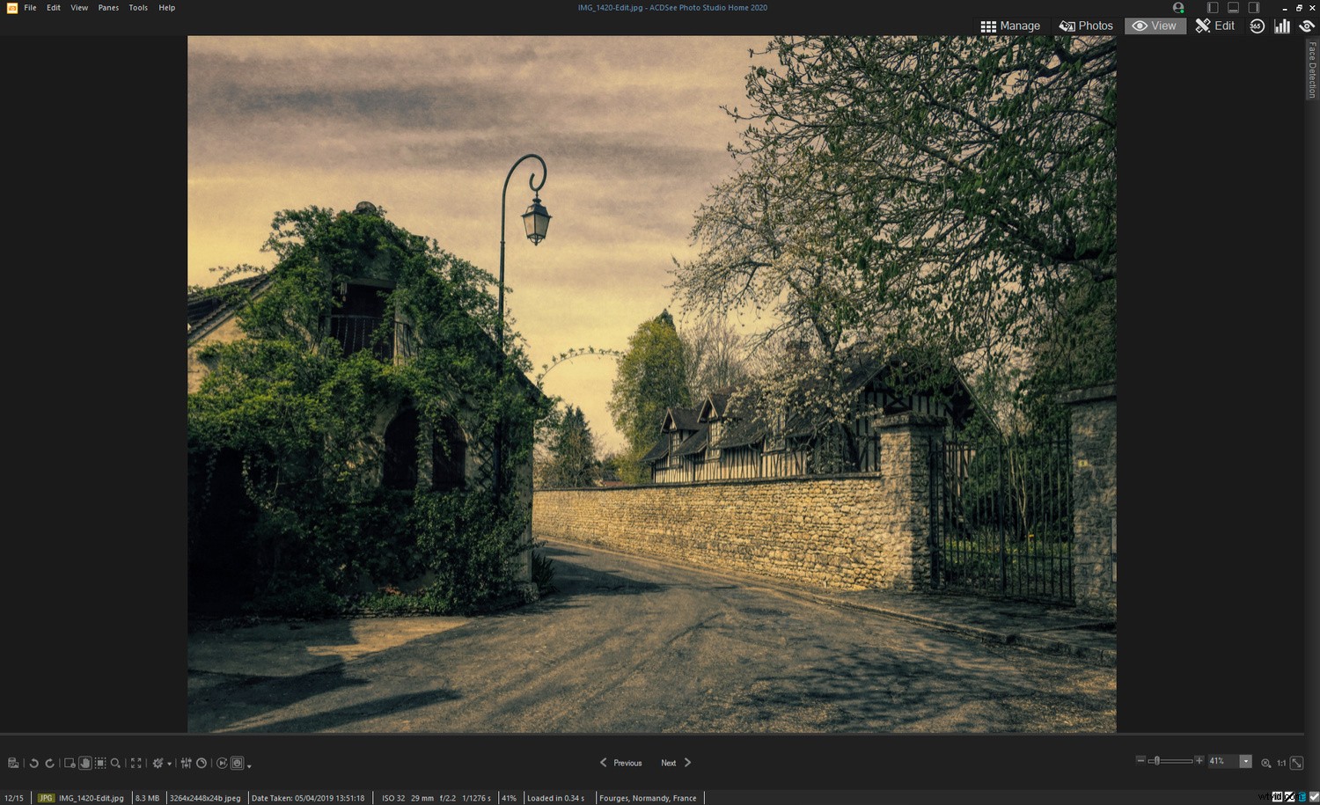This screenshot has width=1320, height=805.
Task: Open the Zoom magnifier tool
Action: pos(115,763)
